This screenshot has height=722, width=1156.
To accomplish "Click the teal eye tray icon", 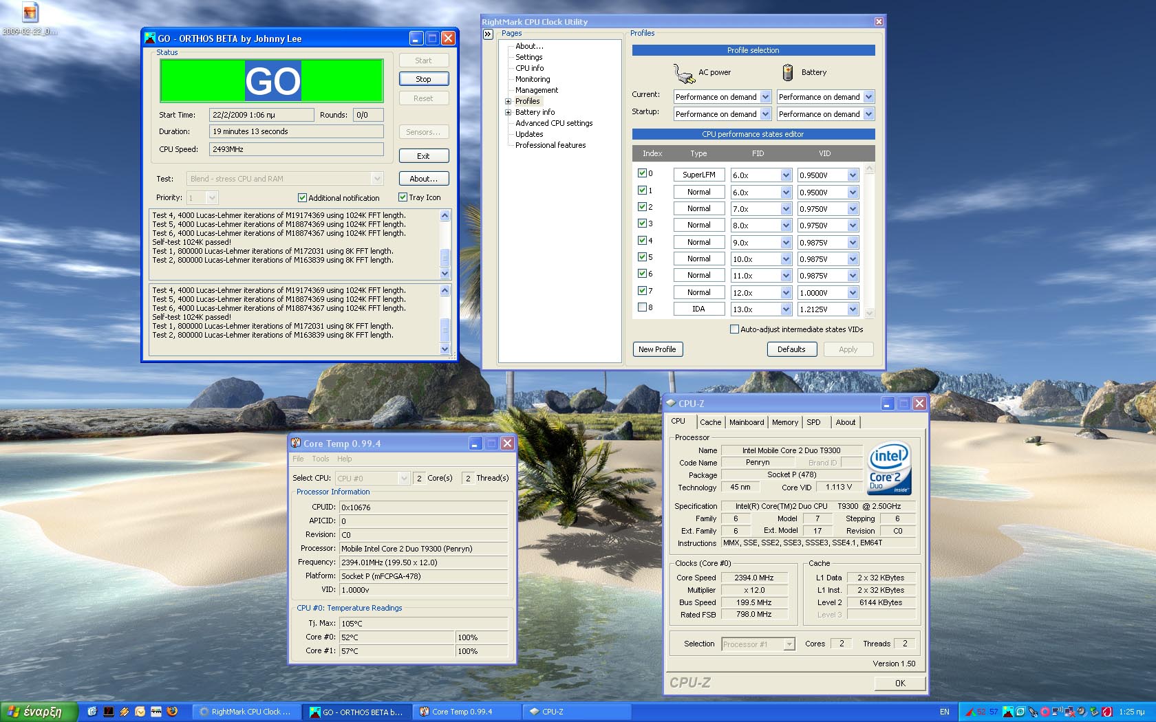I will click(x=1020, y=712).
